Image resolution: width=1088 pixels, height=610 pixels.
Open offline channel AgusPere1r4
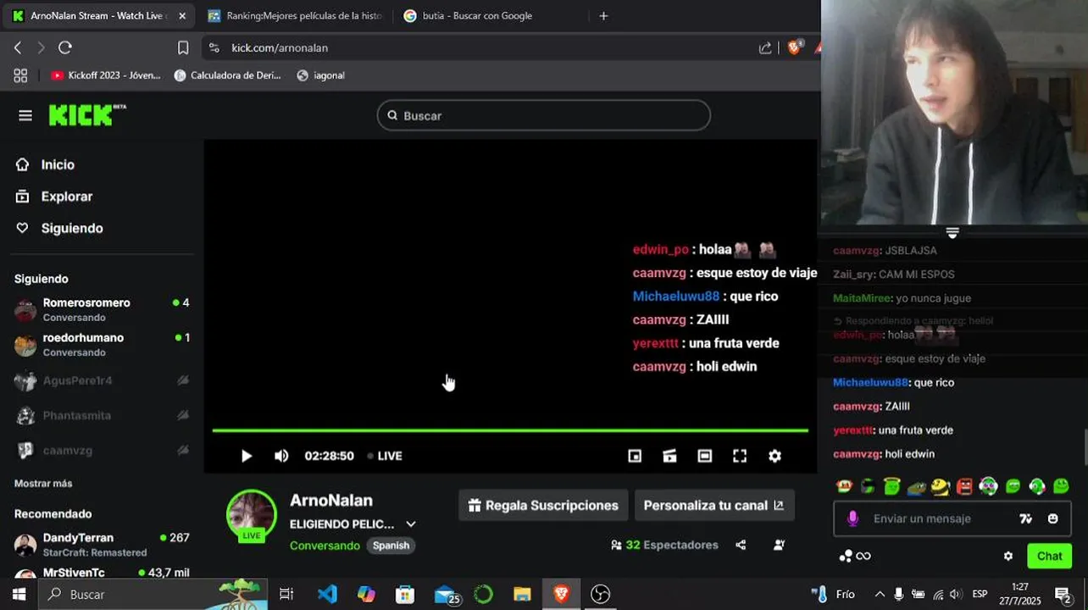[102, 380]
